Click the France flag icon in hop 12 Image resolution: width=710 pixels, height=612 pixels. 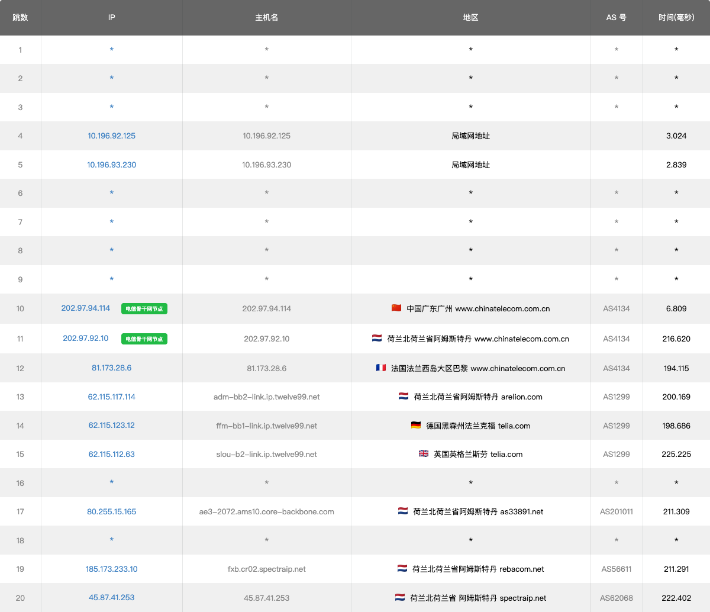coord(381,368)
